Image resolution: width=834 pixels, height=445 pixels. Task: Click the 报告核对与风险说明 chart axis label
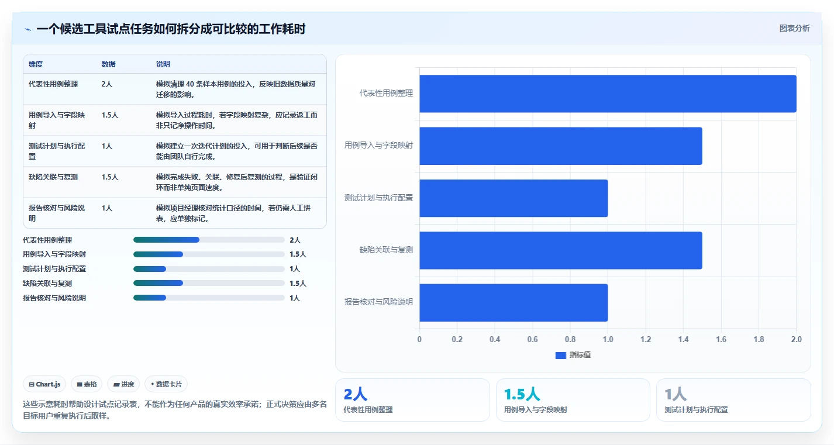point(379,302)
